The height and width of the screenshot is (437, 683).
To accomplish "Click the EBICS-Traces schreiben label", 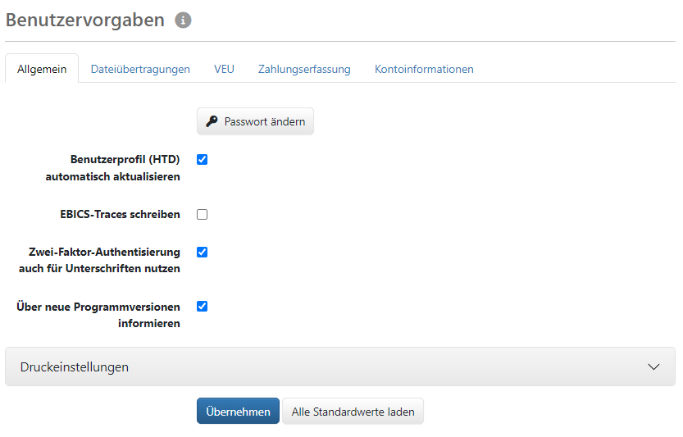I will (120, 214).
